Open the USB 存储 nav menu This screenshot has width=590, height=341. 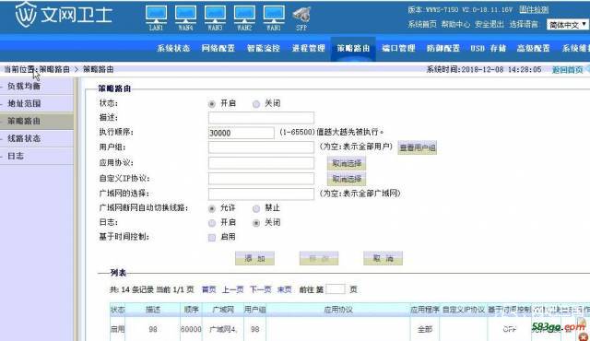tap(488, 48)
